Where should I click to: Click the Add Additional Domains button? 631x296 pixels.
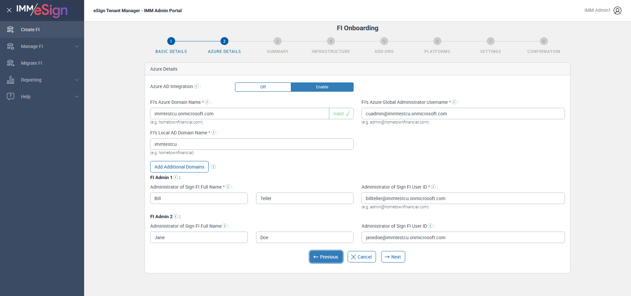(179, 167)
